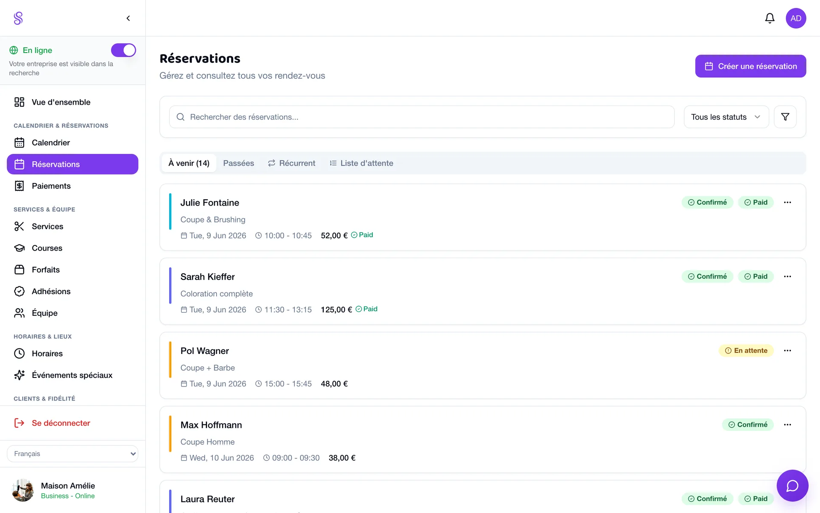Open the notifications bell
The width and height of the screenshot is (820, 513).
[x=770, y=18]
